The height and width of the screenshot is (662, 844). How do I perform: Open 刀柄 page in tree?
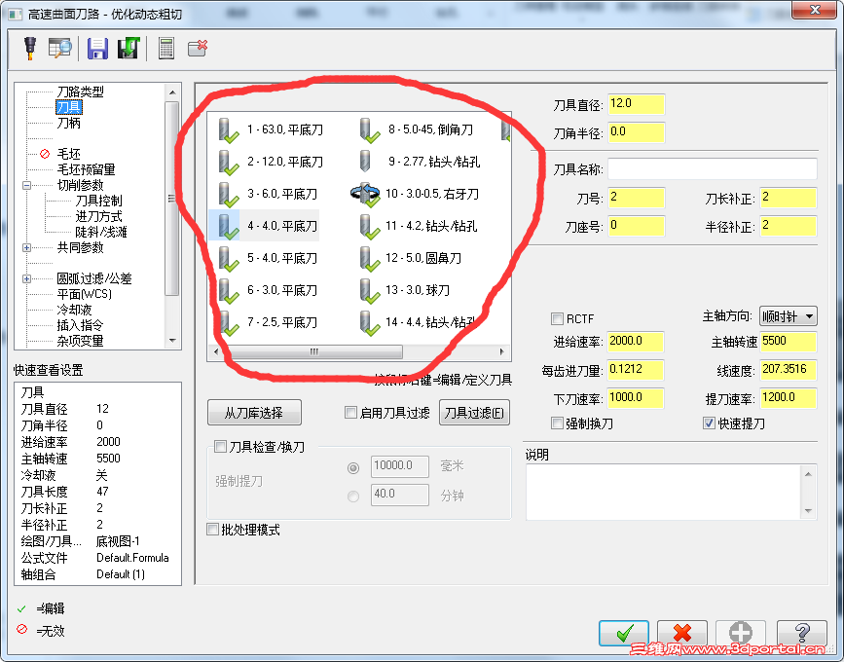coord(68,123)
